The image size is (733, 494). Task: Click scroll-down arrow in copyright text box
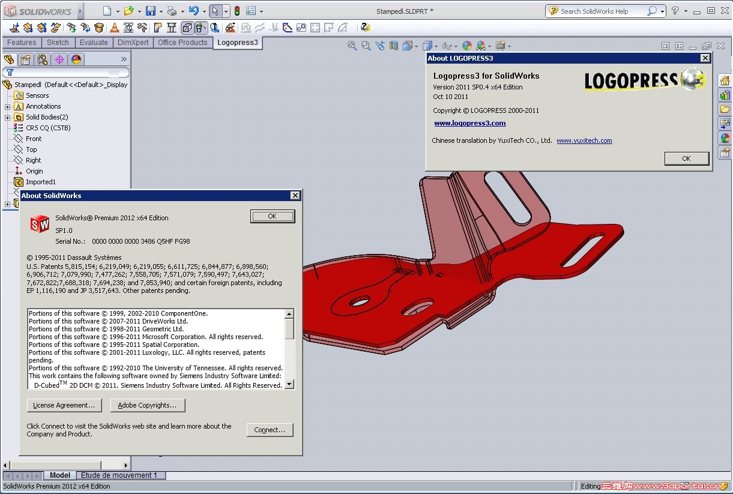(289, 384)
